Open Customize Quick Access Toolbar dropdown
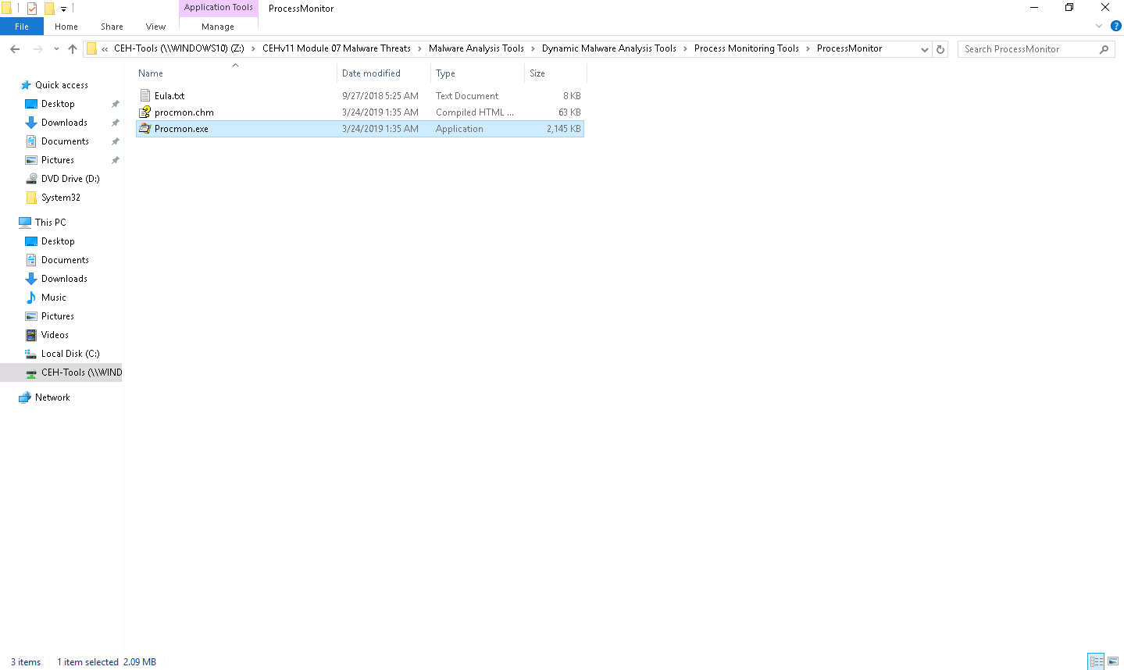 [64, 9]
